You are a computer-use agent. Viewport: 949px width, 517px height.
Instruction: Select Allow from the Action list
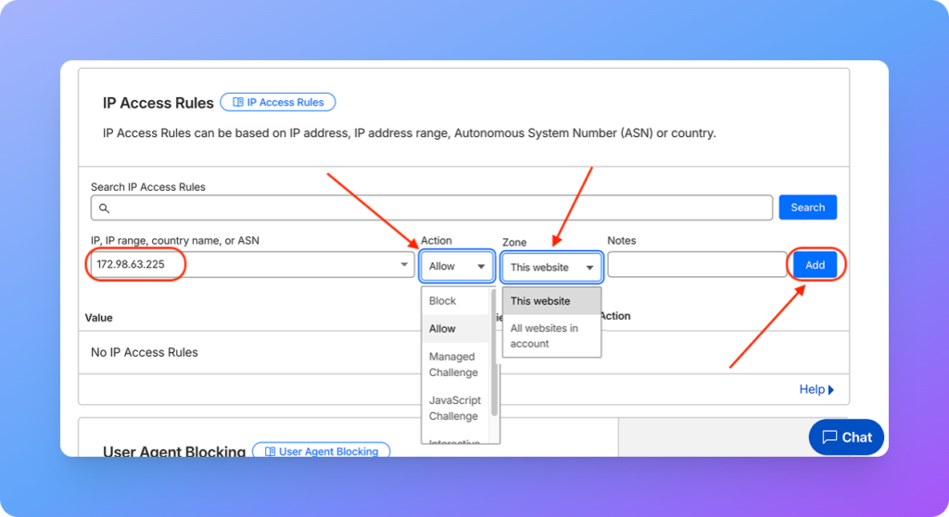coord(443,329)
